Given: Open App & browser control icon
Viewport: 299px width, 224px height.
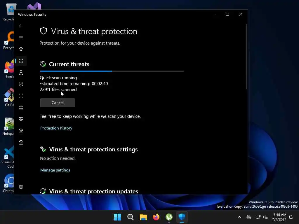Looking at the screenshot, I should click(21, 96).
